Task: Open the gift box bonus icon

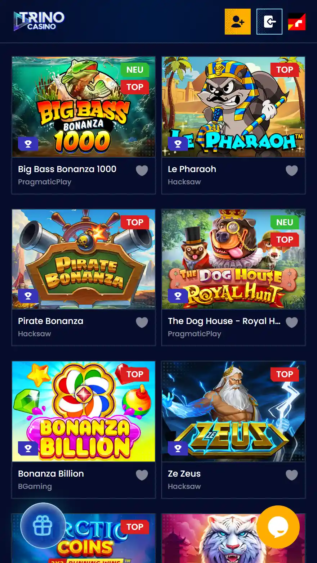Action: [x=43, y=526]
